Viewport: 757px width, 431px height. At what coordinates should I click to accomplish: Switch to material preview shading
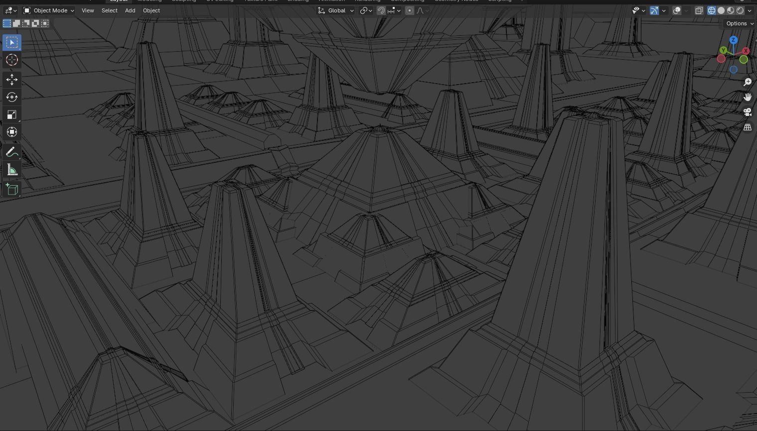[731, 10]
